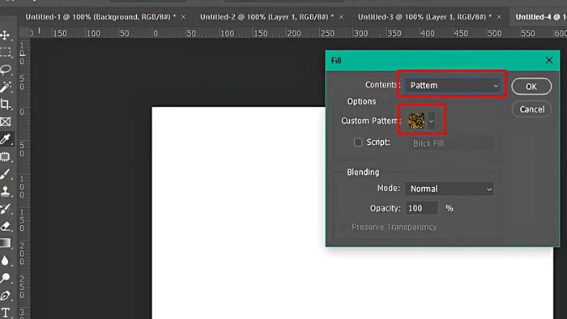Click the Opacity value field showing 100
Image resolution: width=567 pixels, height=319 pixels.
point(422,208)
